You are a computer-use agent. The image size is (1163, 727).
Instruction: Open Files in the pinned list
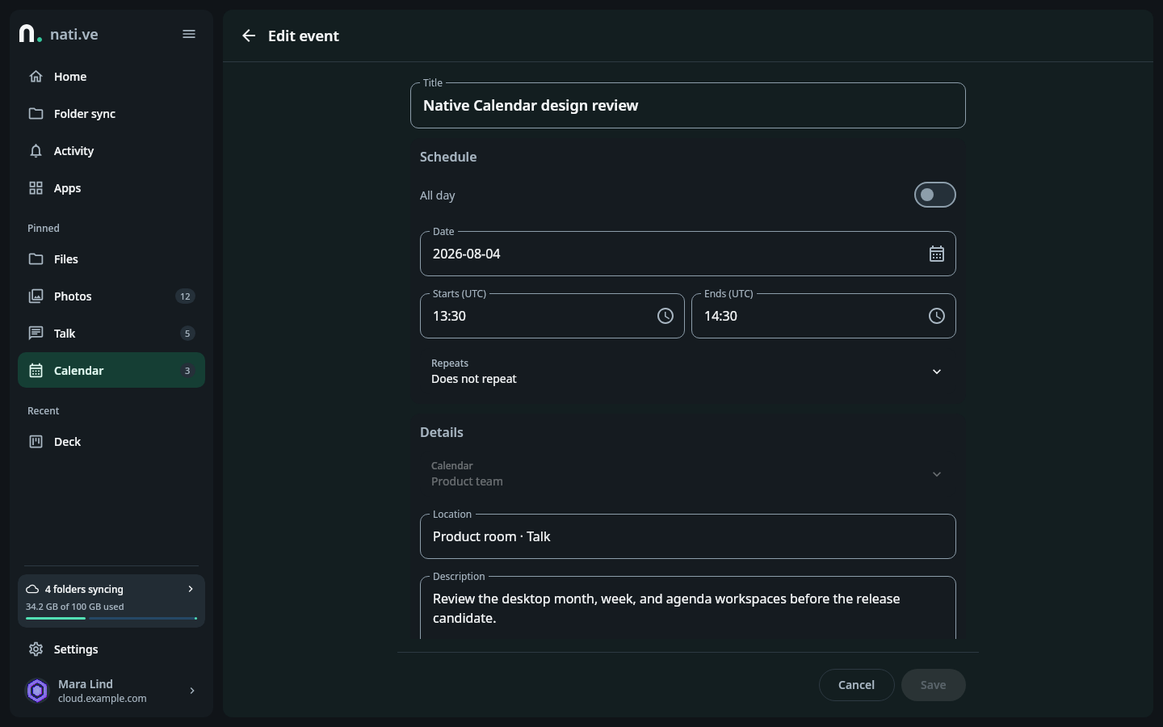click(111, 259)
